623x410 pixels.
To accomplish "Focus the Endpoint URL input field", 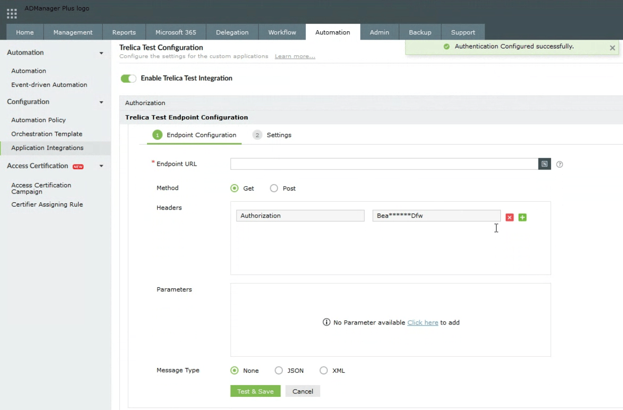I will [385, 164].
